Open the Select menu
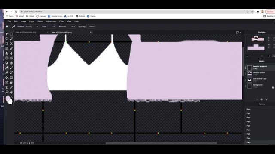 pyautogui.click(x=40, y=21)
